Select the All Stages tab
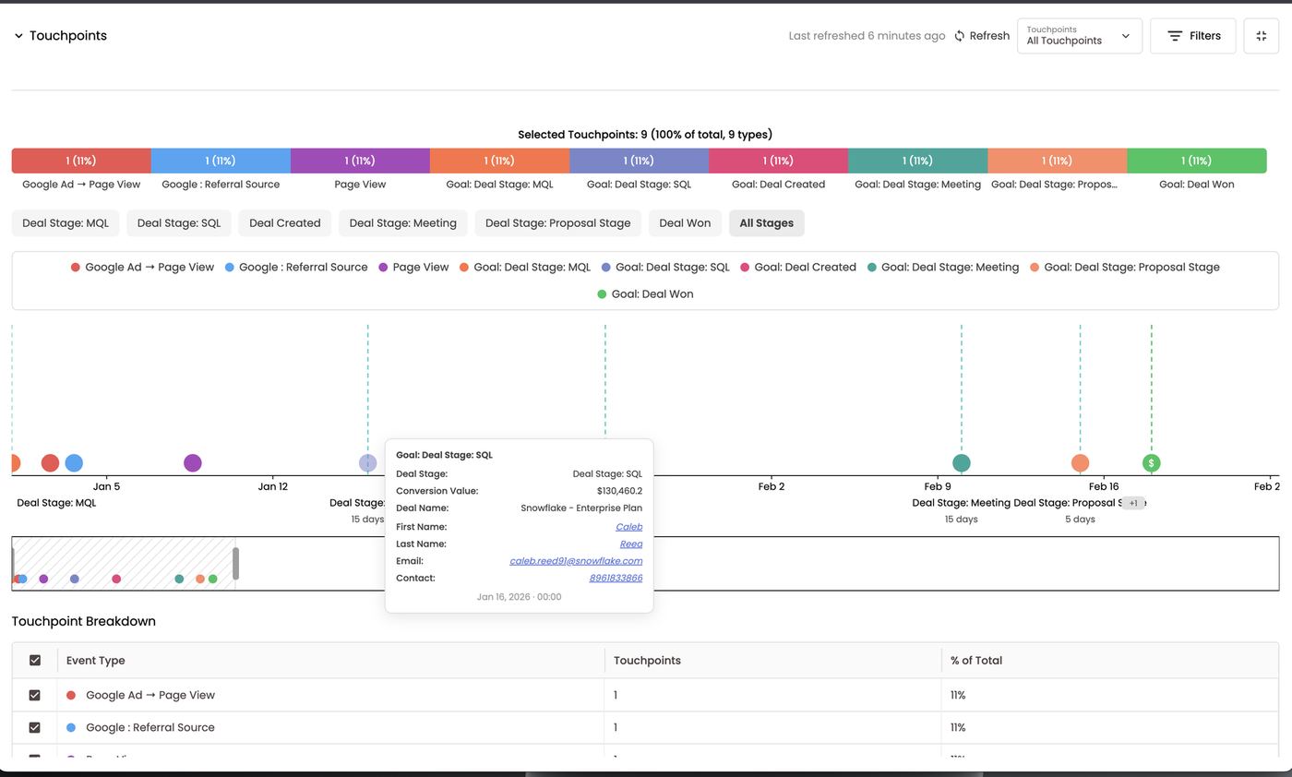 [766, 223]
